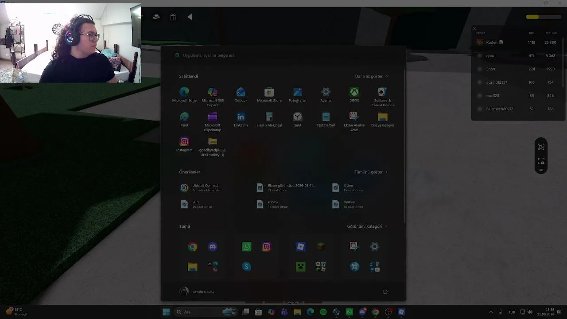The width and height of the screenshot is (567, 319).
Task: Select player Salameche0712 in the leaderboard
Action: (x=518, y=109)
